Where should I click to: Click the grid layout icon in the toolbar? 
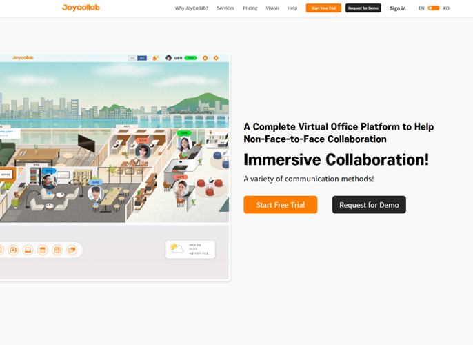(x=57, y=250)
